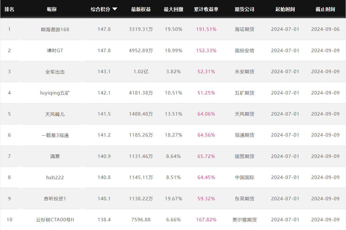Viewport: 346px width, 230px height.
Task: Click the 累计收益率 column header
Action: point(206,9)
